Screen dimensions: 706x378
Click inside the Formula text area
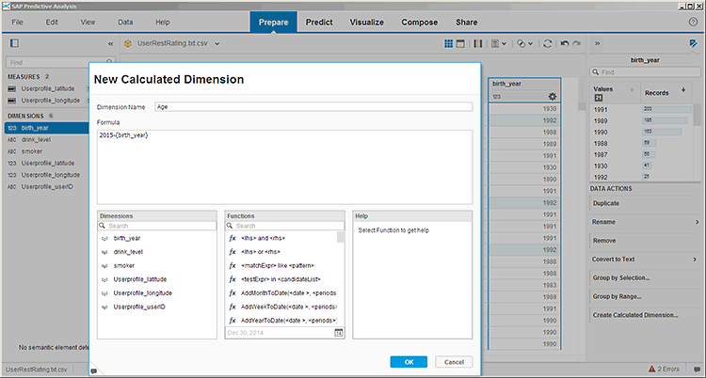284,167
